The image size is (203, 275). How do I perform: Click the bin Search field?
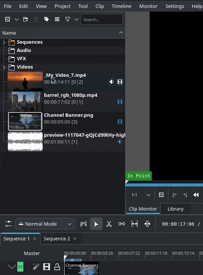[101, 20]
